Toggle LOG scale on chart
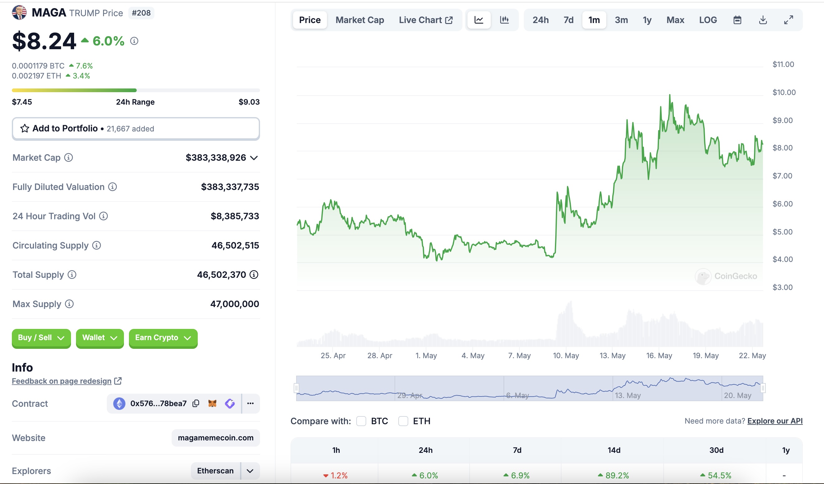This screenshot has height=484, width=824. [708, 20]
